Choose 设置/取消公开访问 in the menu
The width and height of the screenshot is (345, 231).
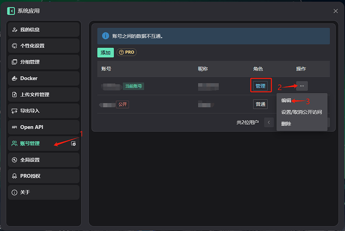[301, 112]
